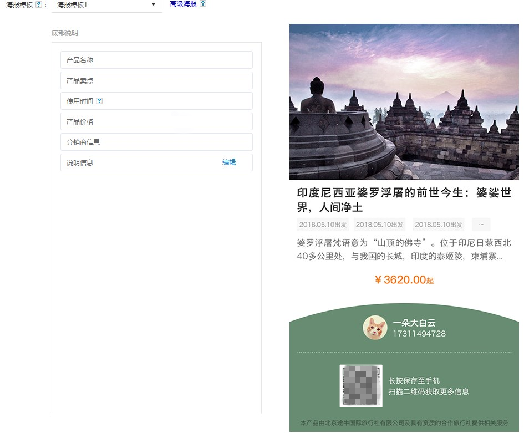Select the 产品卖点 row

point(156,80)
